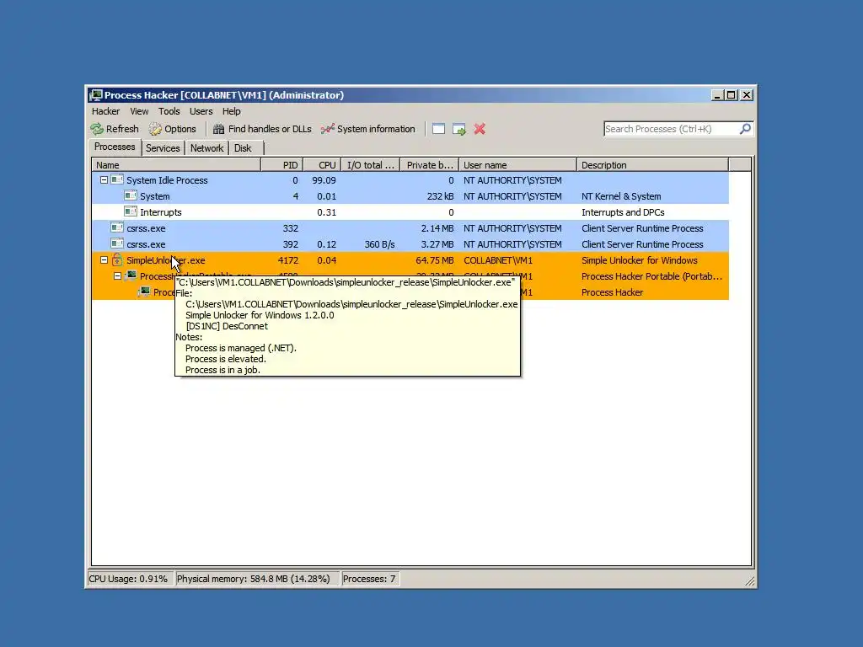Click the Search Processes input field
The width and height of the screenshot is (863, 647).
pyautogui.click(x=672, y=129)
